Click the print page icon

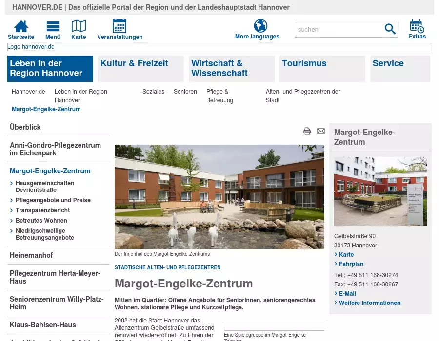(307, 131)
